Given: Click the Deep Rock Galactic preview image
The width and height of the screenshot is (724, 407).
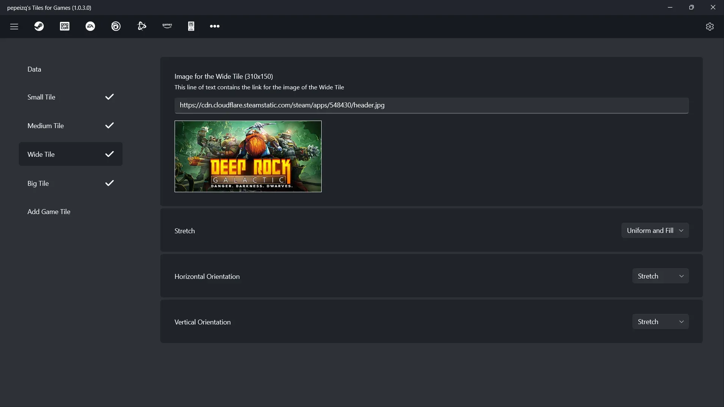Looking at the screenshot, I should 248,156.
